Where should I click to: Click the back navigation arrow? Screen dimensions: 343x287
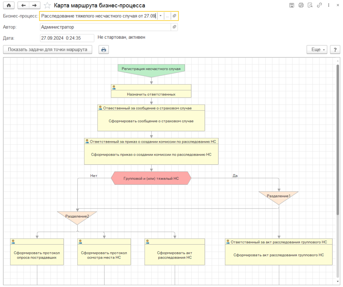pos(23,5)
